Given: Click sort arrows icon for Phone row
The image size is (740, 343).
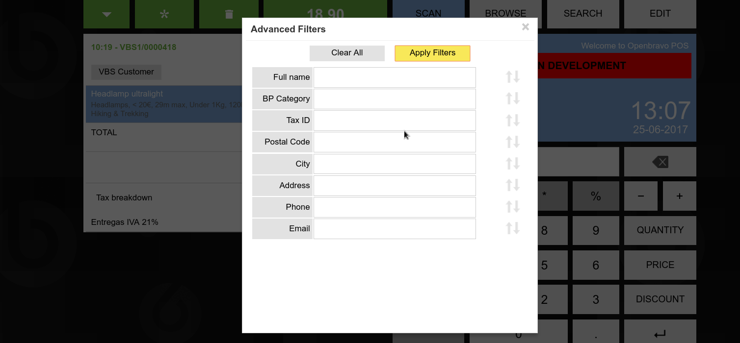Looking at the screenshot, I should point(513,207).
